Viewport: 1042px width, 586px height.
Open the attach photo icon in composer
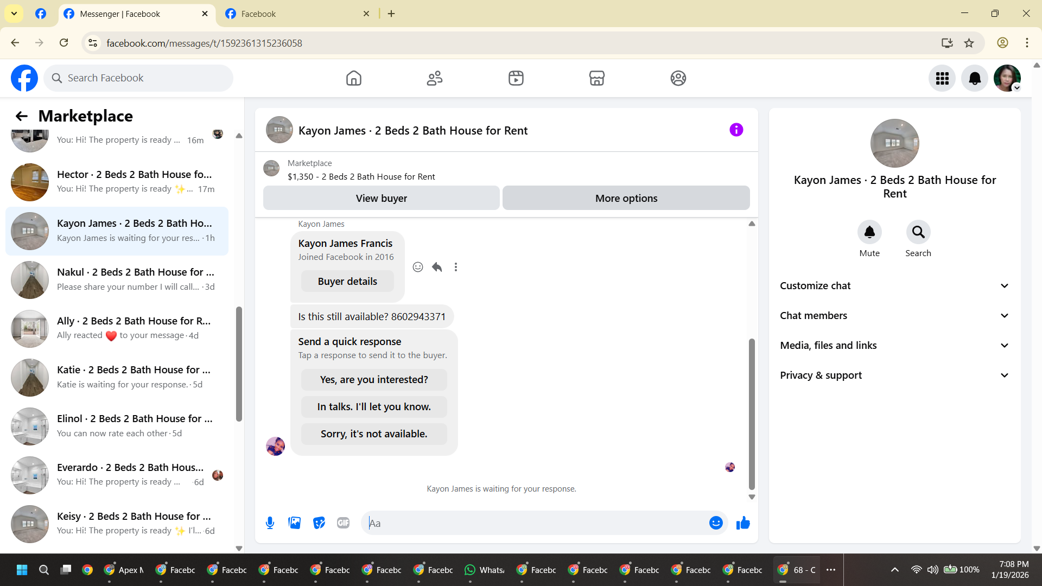[x=294, y=523]
